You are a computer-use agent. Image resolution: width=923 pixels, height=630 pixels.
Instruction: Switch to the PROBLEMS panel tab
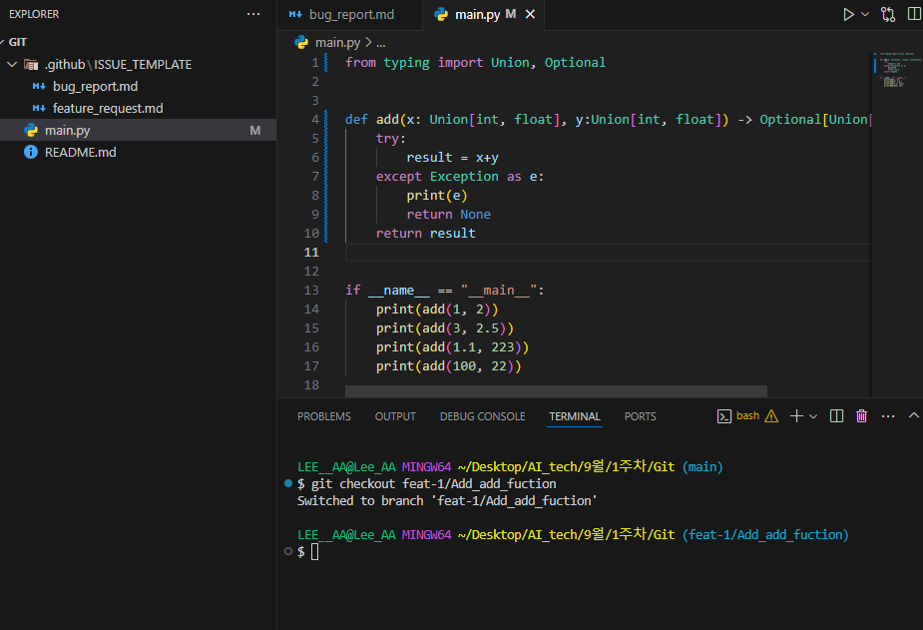(x=323, y=416)
